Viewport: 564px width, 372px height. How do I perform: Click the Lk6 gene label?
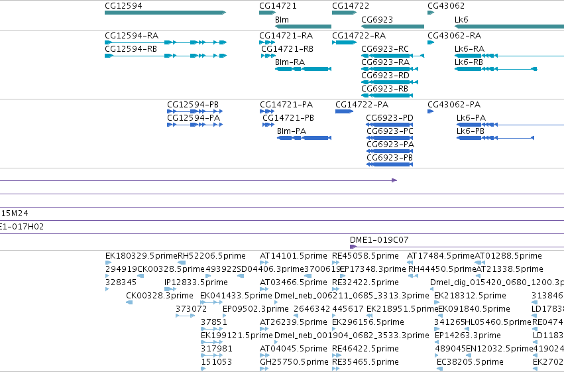(x=461, y=19)
